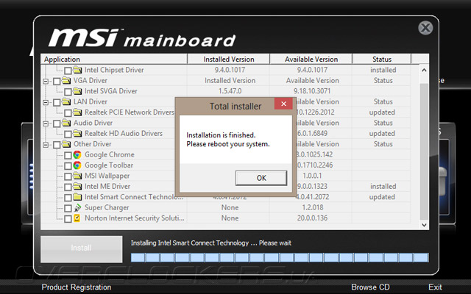The image size is (471, 294).
Task: Click the Intel ME Driver folder icon
Action: (77, 186)
